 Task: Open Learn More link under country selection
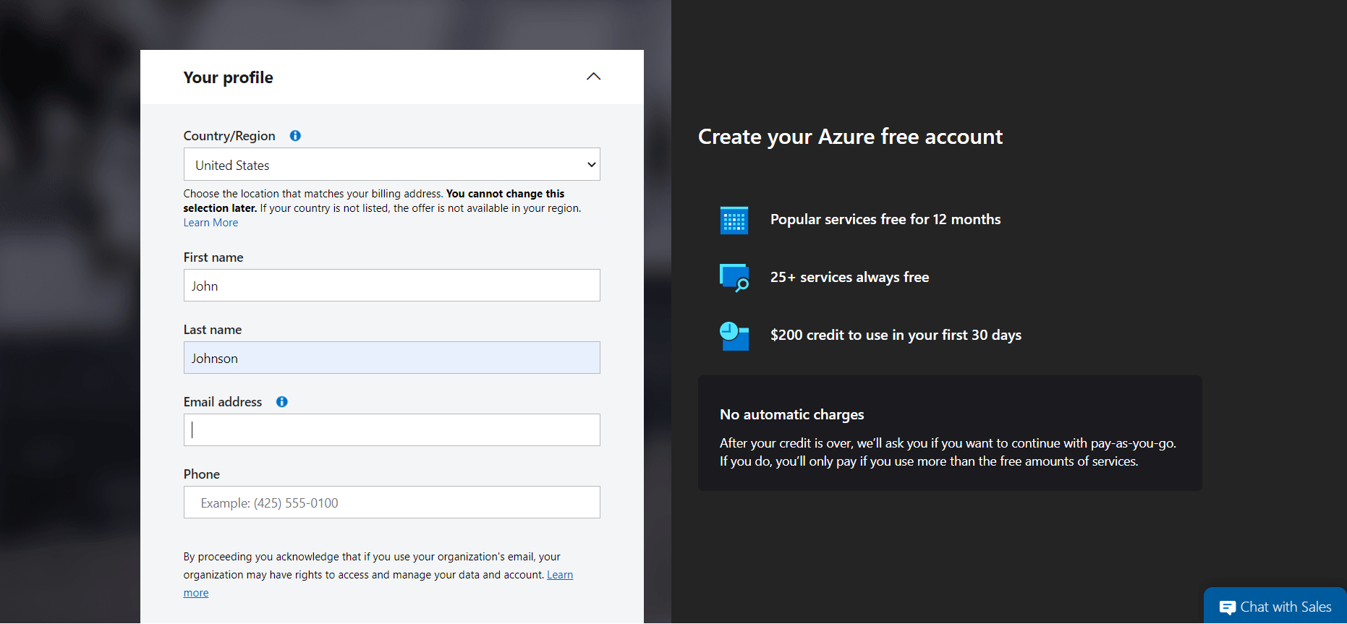(211, 223)
